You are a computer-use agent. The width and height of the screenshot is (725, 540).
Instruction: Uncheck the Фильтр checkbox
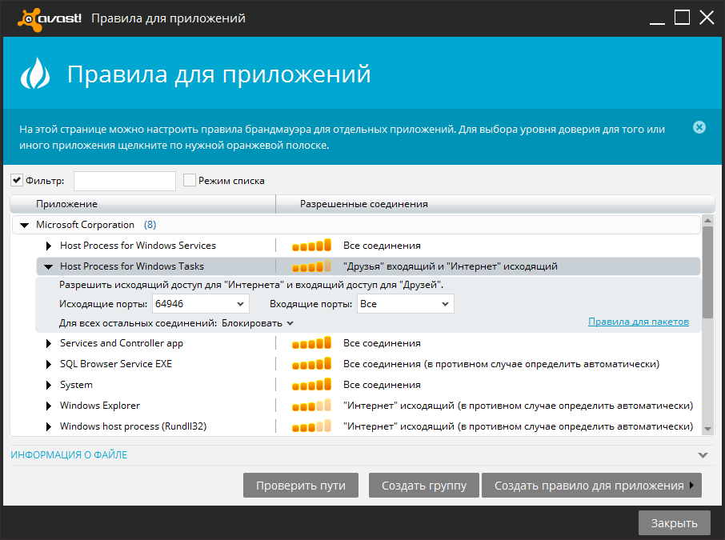(x=17, y=180)
